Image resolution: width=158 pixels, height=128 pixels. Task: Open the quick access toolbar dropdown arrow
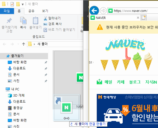(23, 4)
